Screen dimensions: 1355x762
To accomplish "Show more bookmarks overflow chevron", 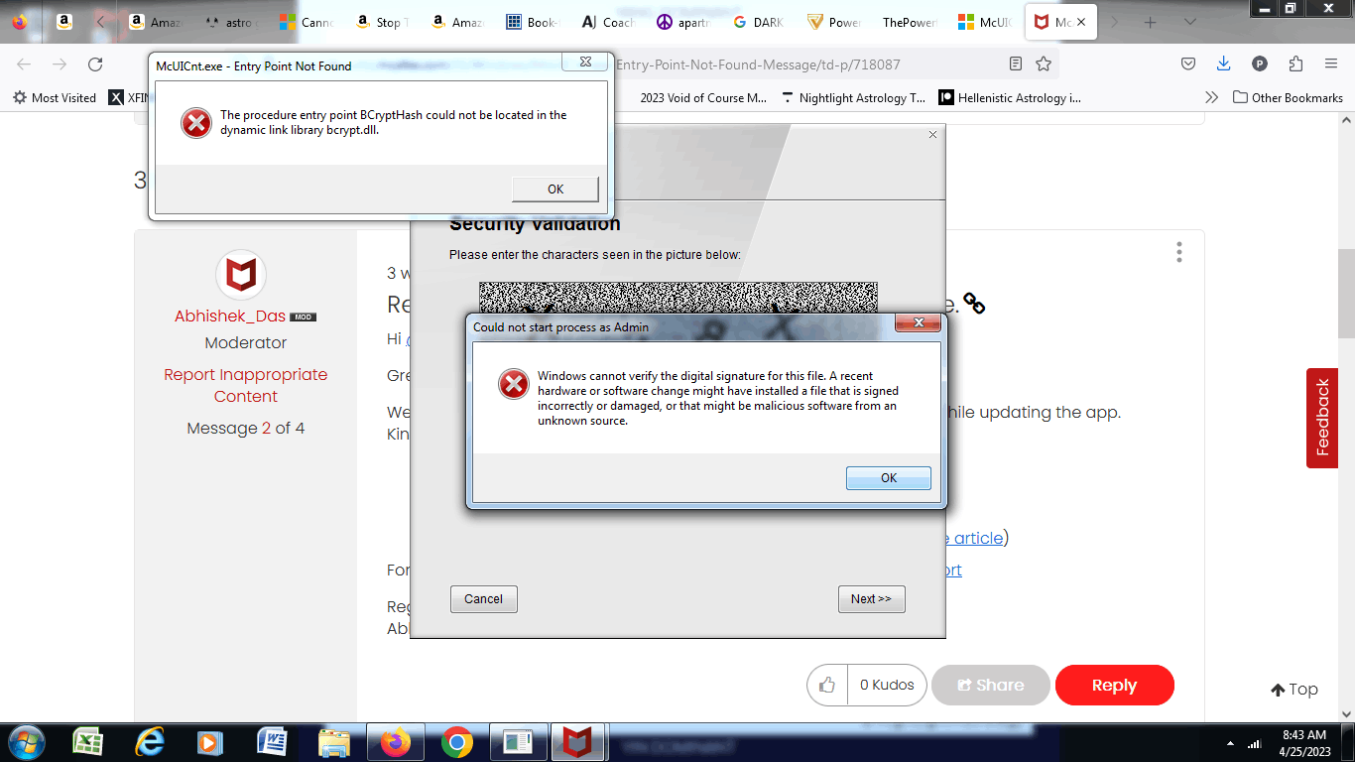I will [x=1211, y=97].
